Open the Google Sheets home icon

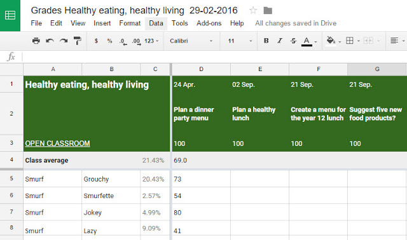click(10, 15)
